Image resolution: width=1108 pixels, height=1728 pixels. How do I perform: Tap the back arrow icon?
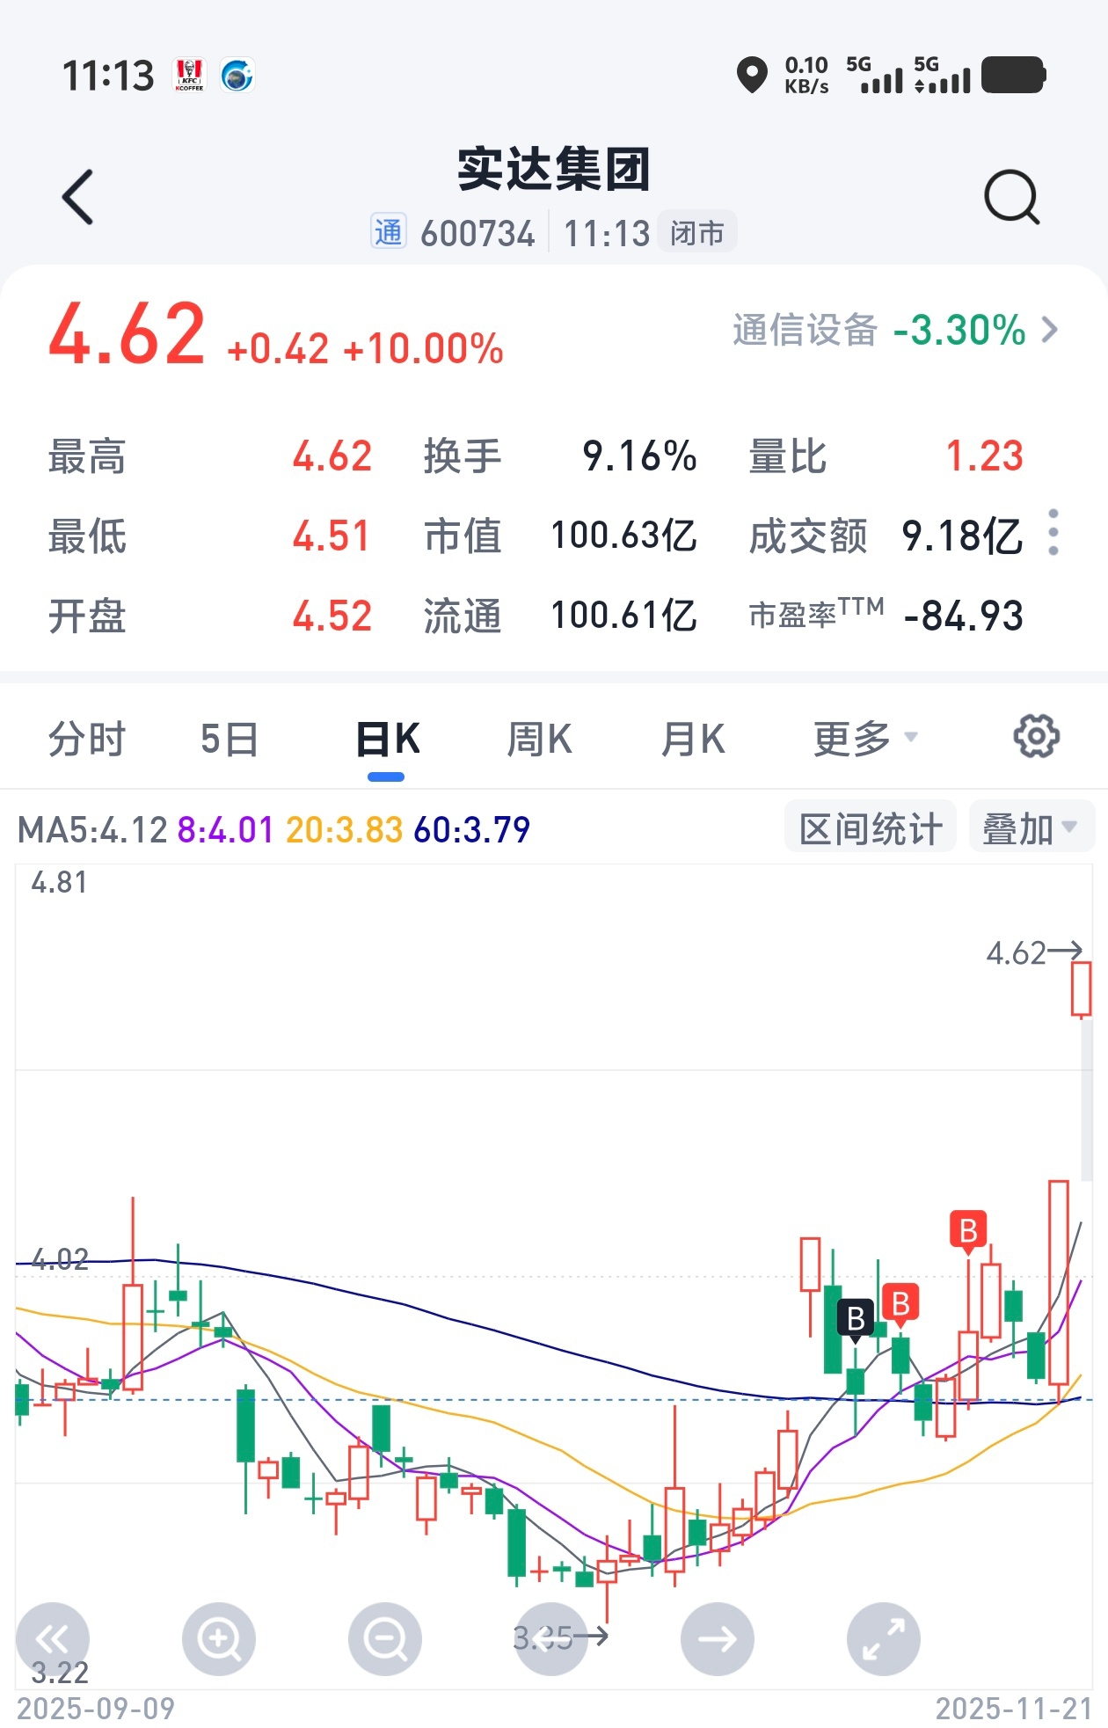click(77, 197)
